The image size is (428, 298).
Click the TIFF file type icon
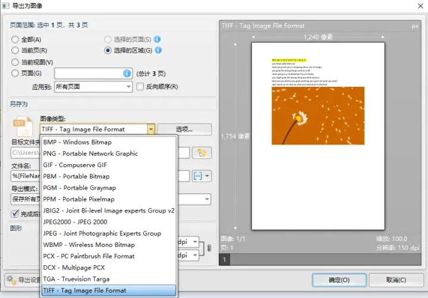click(x=23, y=126)
